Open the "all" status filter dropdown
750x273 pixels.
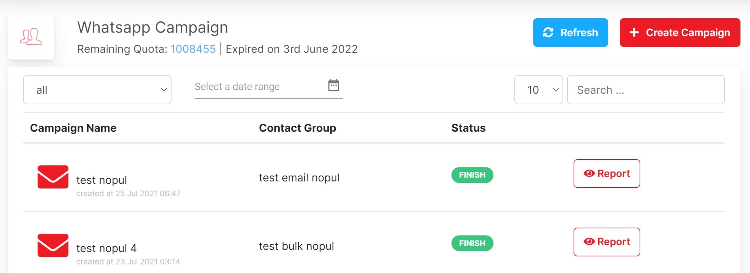[97, 90]
